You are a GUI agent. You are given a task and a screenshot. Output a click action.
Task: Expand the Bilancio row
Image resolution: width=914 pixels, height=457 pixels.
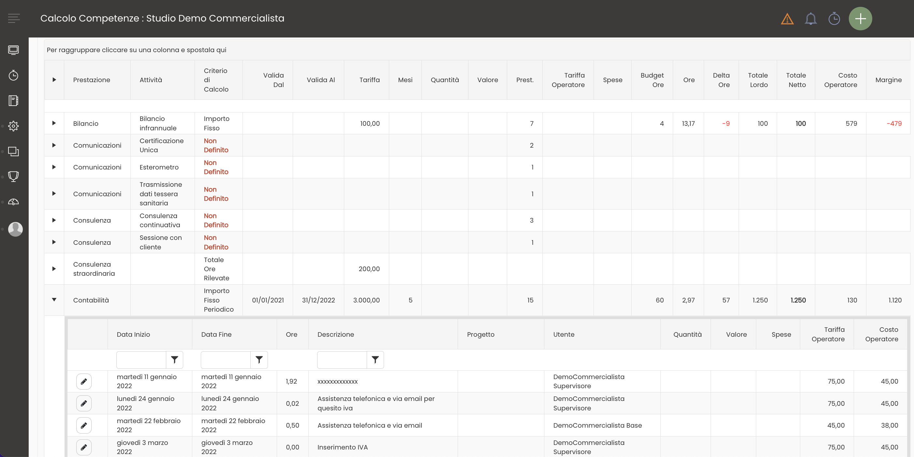tap(54, 123)
